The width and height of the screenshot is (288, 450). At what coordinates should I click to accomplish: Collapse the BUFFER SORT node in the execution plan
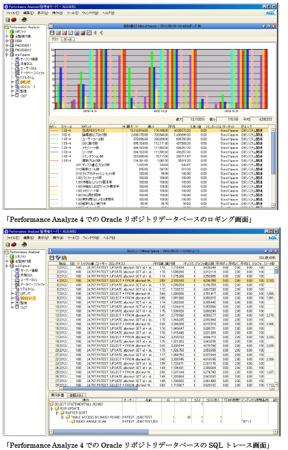pyautogui.click(x=58, y=413)
